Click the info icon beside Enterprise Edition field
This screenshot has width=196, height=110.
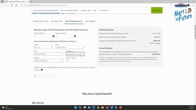click(75, 36)
